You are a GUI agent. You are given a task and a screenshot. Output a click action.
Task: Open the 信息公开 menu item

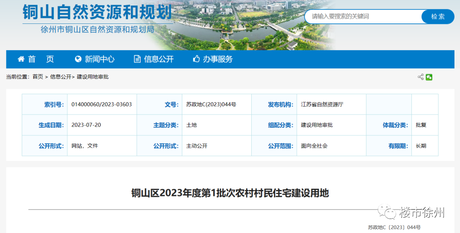(159, 59)
